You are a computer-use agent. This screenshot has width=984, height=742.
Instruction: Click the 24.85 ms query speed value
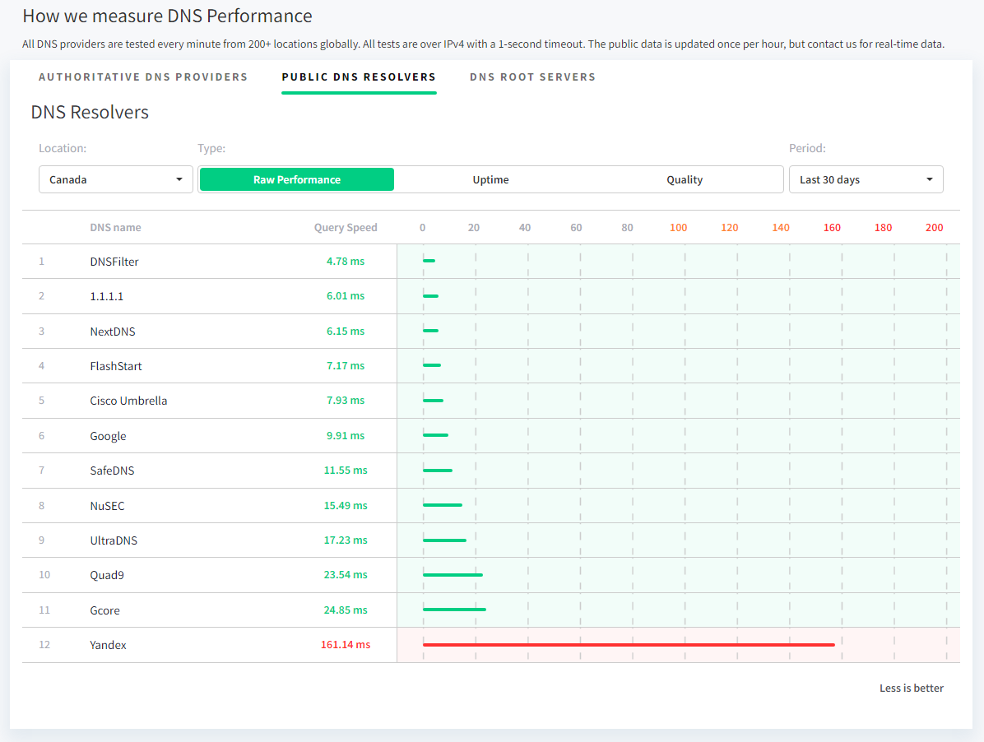[346, 610]
